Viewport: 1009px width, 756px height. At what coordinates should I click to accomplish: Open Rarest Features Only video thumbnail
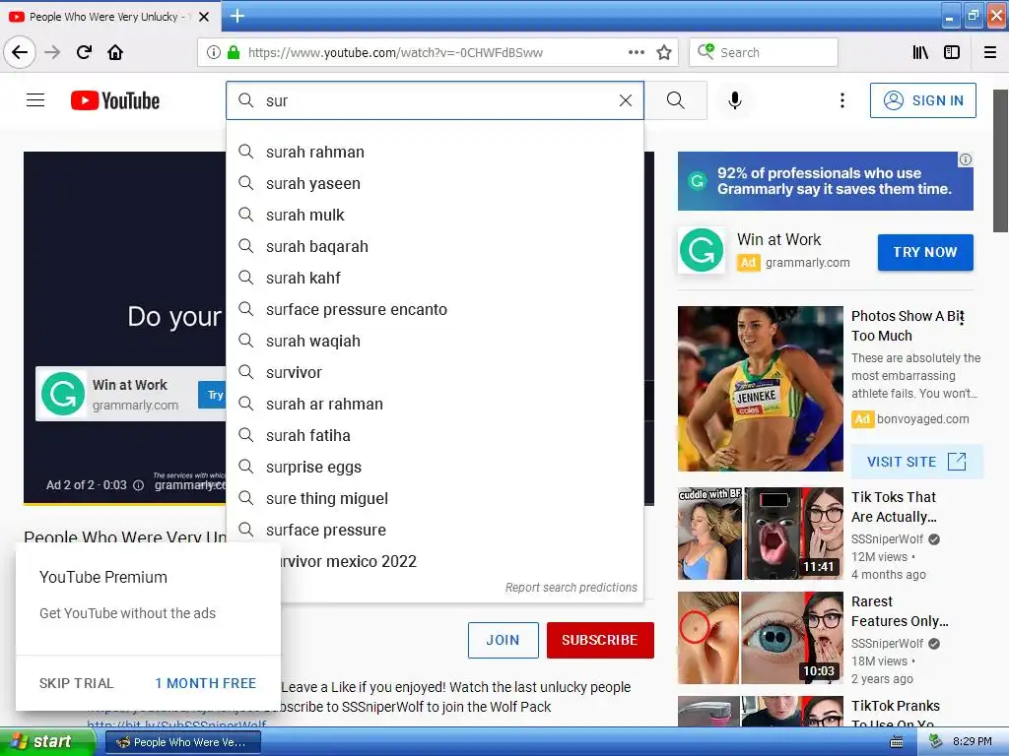click(x=760, y=638)
